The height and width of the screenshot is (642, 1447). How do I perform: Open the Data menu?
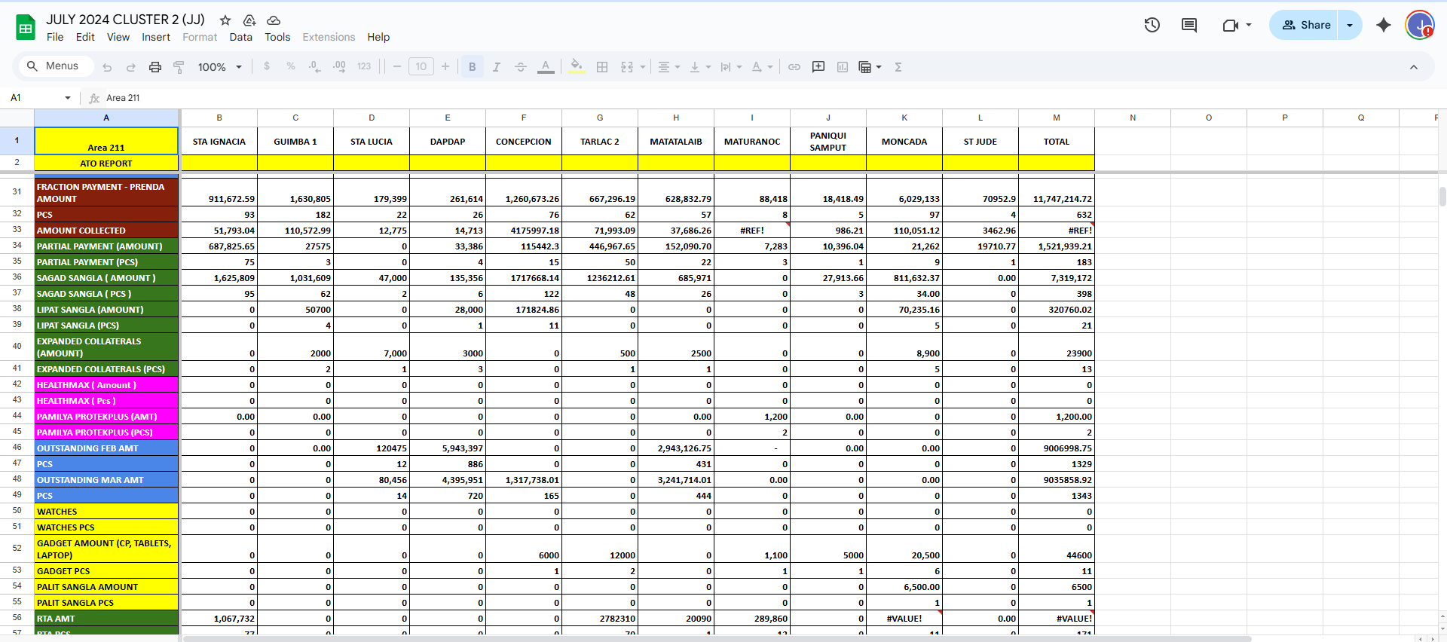240,37
